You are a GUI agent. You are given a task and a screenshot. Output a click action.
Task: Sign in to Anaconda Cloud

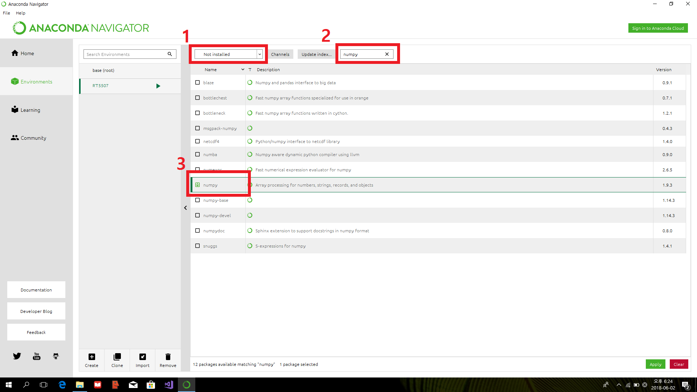coord(658,28)
